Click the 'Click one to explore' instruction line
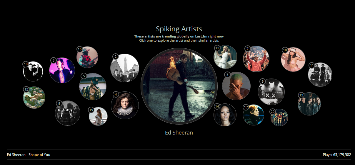This screenshot has height=165, width=355. (179, 40)
